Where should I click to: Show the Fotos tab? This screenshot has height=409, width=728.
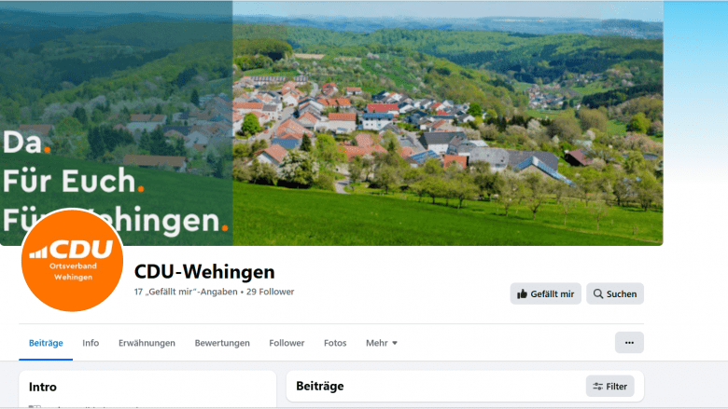click(x=335, y=343)
